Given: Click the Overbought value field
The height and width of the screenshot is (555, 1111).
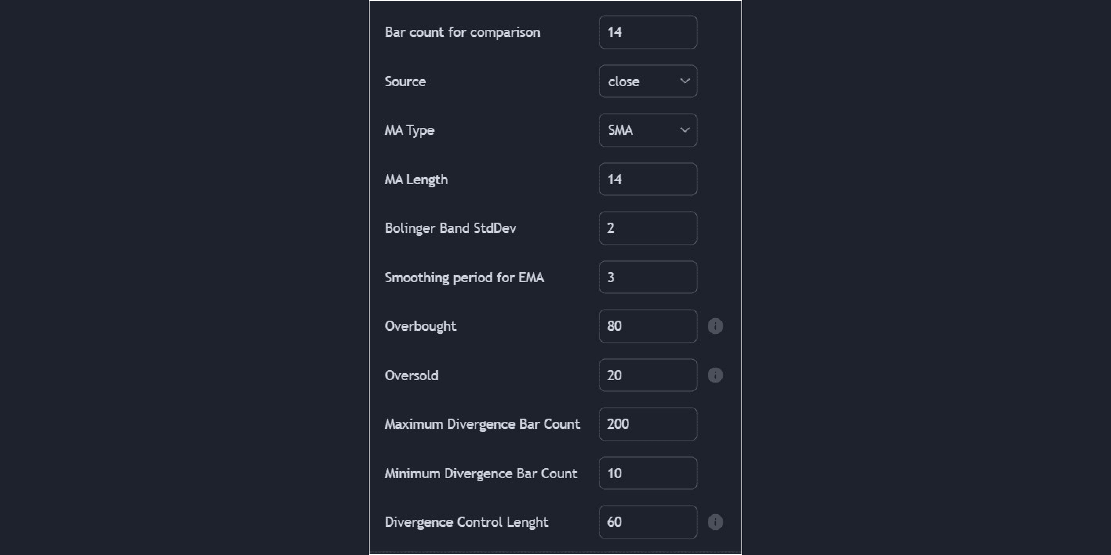Looking at the screenshot, I should point(648,326).
